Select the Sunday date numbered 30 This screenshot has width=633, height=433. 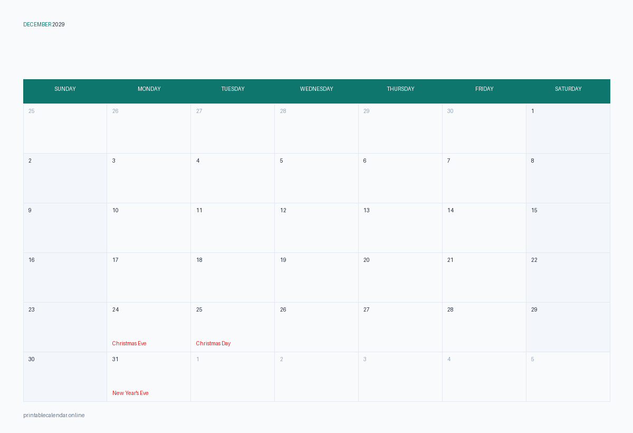65,376
